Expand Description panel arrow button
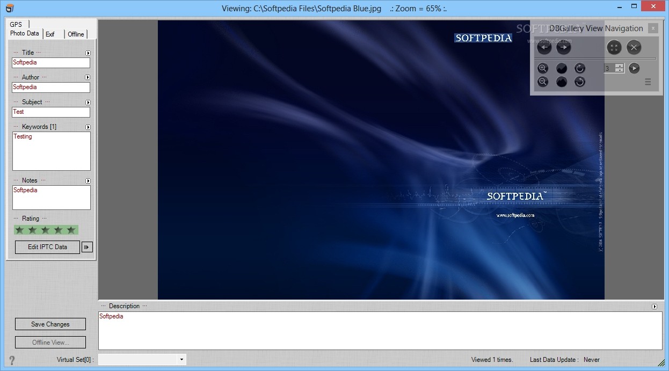Image resolution: width=669 pixels, height=371 pixels. coord(655,307)
